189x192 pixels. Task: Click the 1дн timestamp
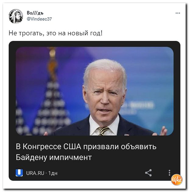point(53,173)
